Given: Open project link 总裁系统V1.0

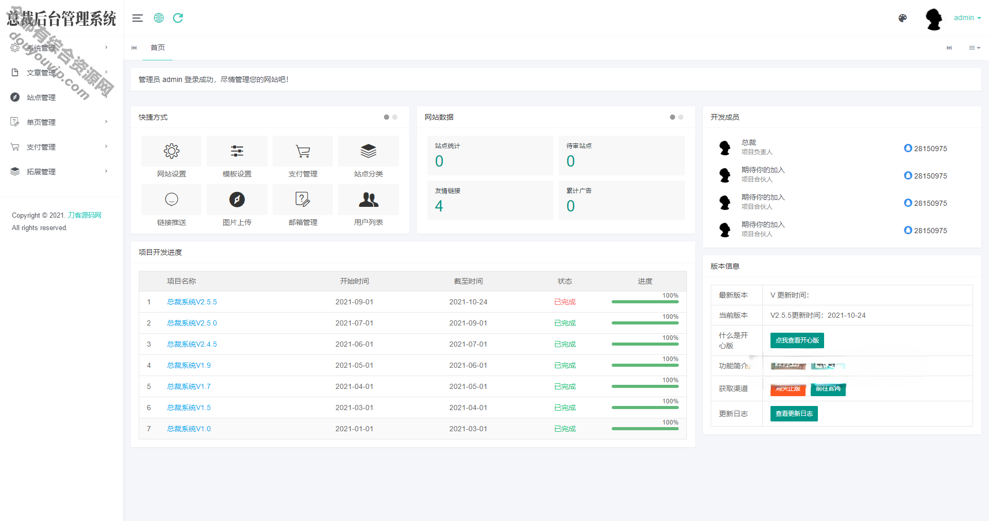Looking at the screenshot, I should pos(189,429).
